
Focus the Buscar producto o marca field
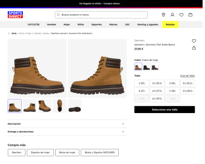click(101, 15)
